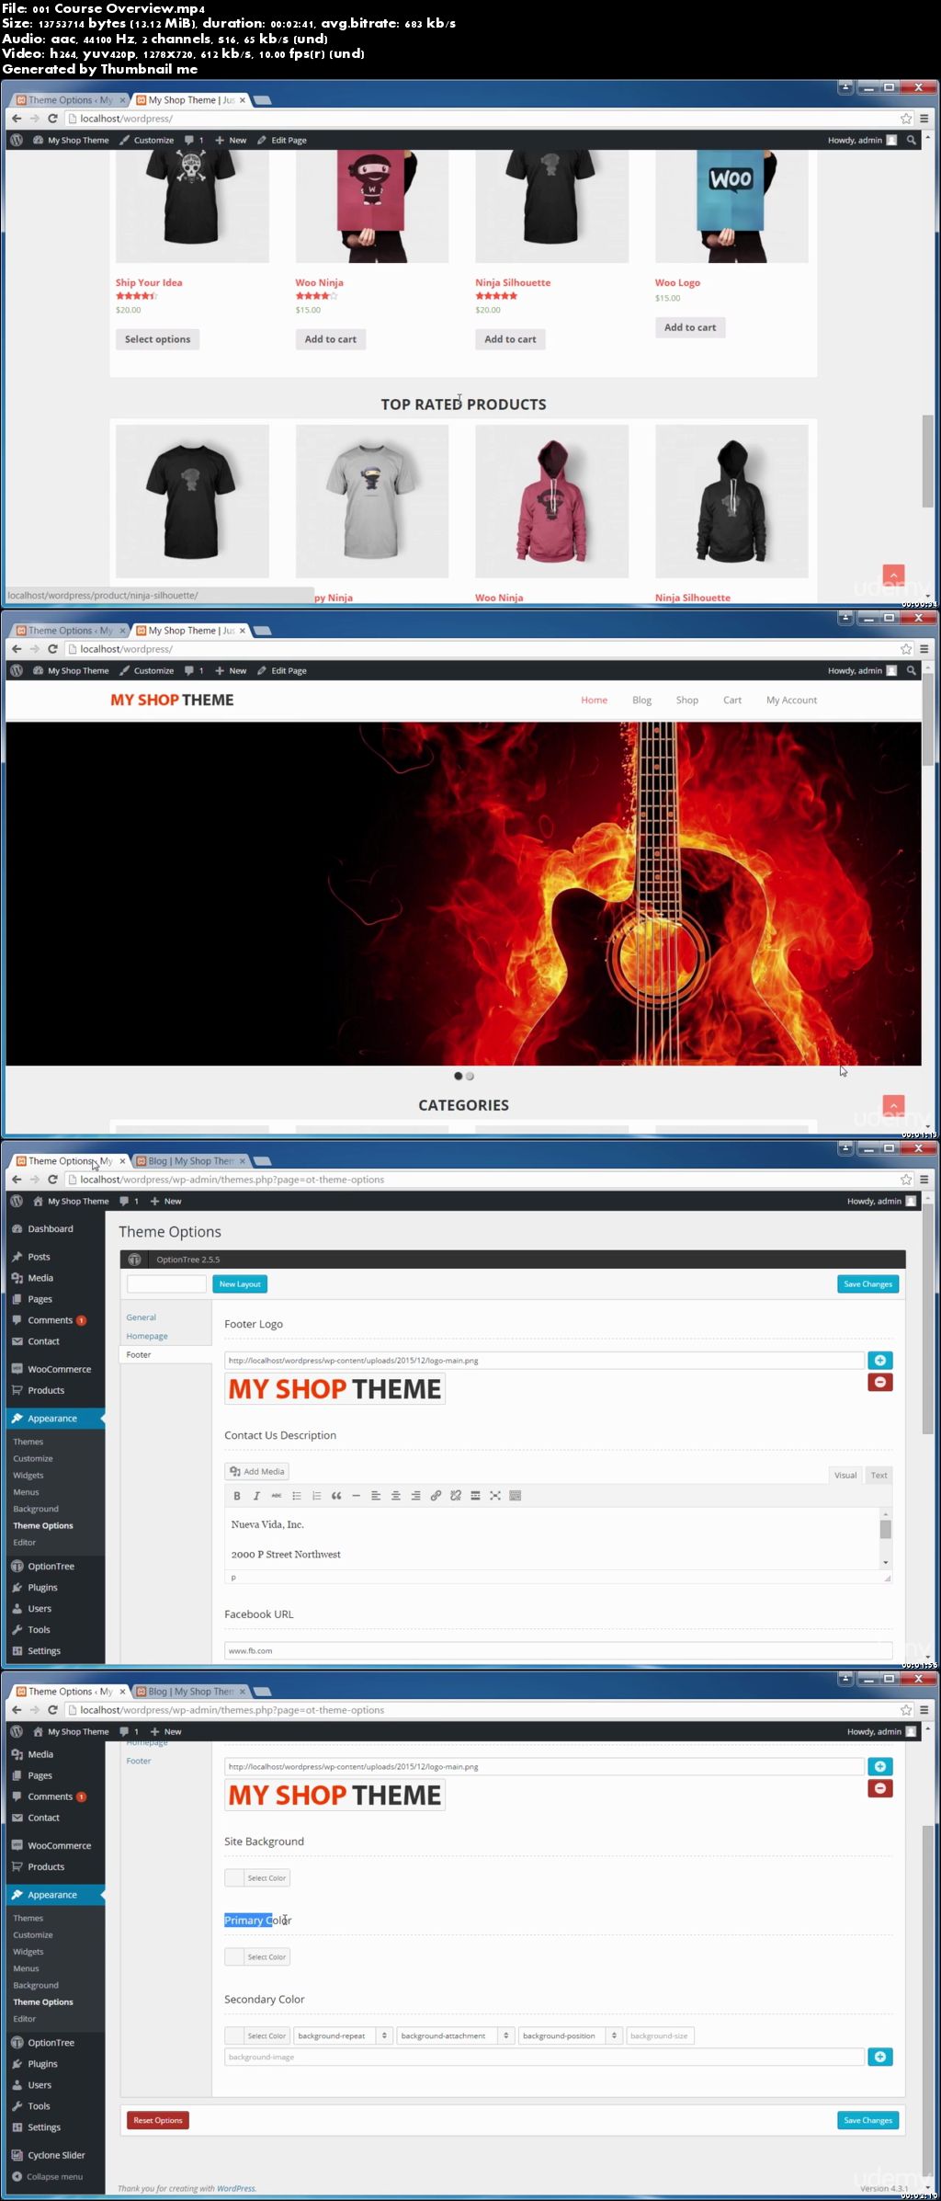Image resolution: width=941 pixels, height=2201 pixels.
Task: Bookmark the page in the TOP RATED PRODUCTS window
Action: [x=906, y=119]
